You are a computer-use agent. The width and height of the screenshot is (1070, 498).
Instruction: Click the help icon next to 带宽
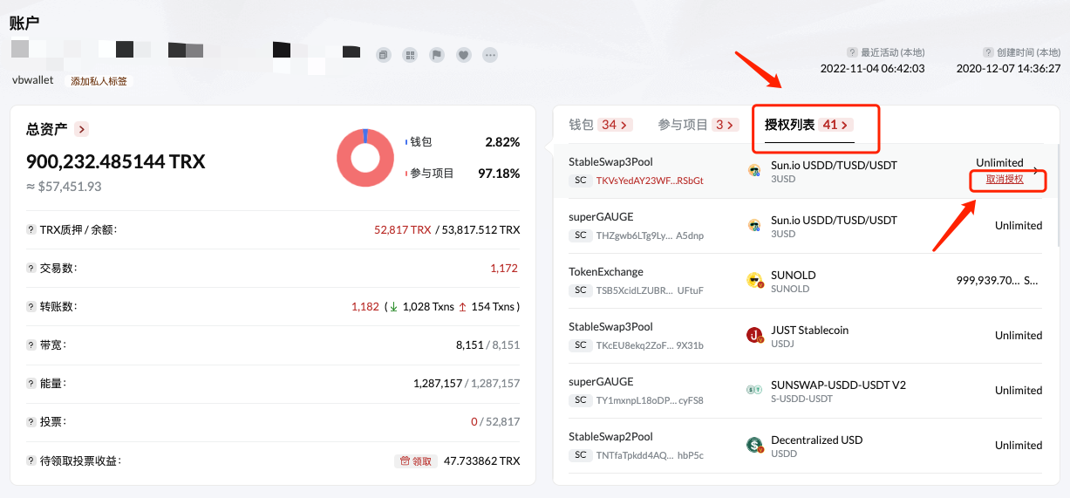click(31, 345)
